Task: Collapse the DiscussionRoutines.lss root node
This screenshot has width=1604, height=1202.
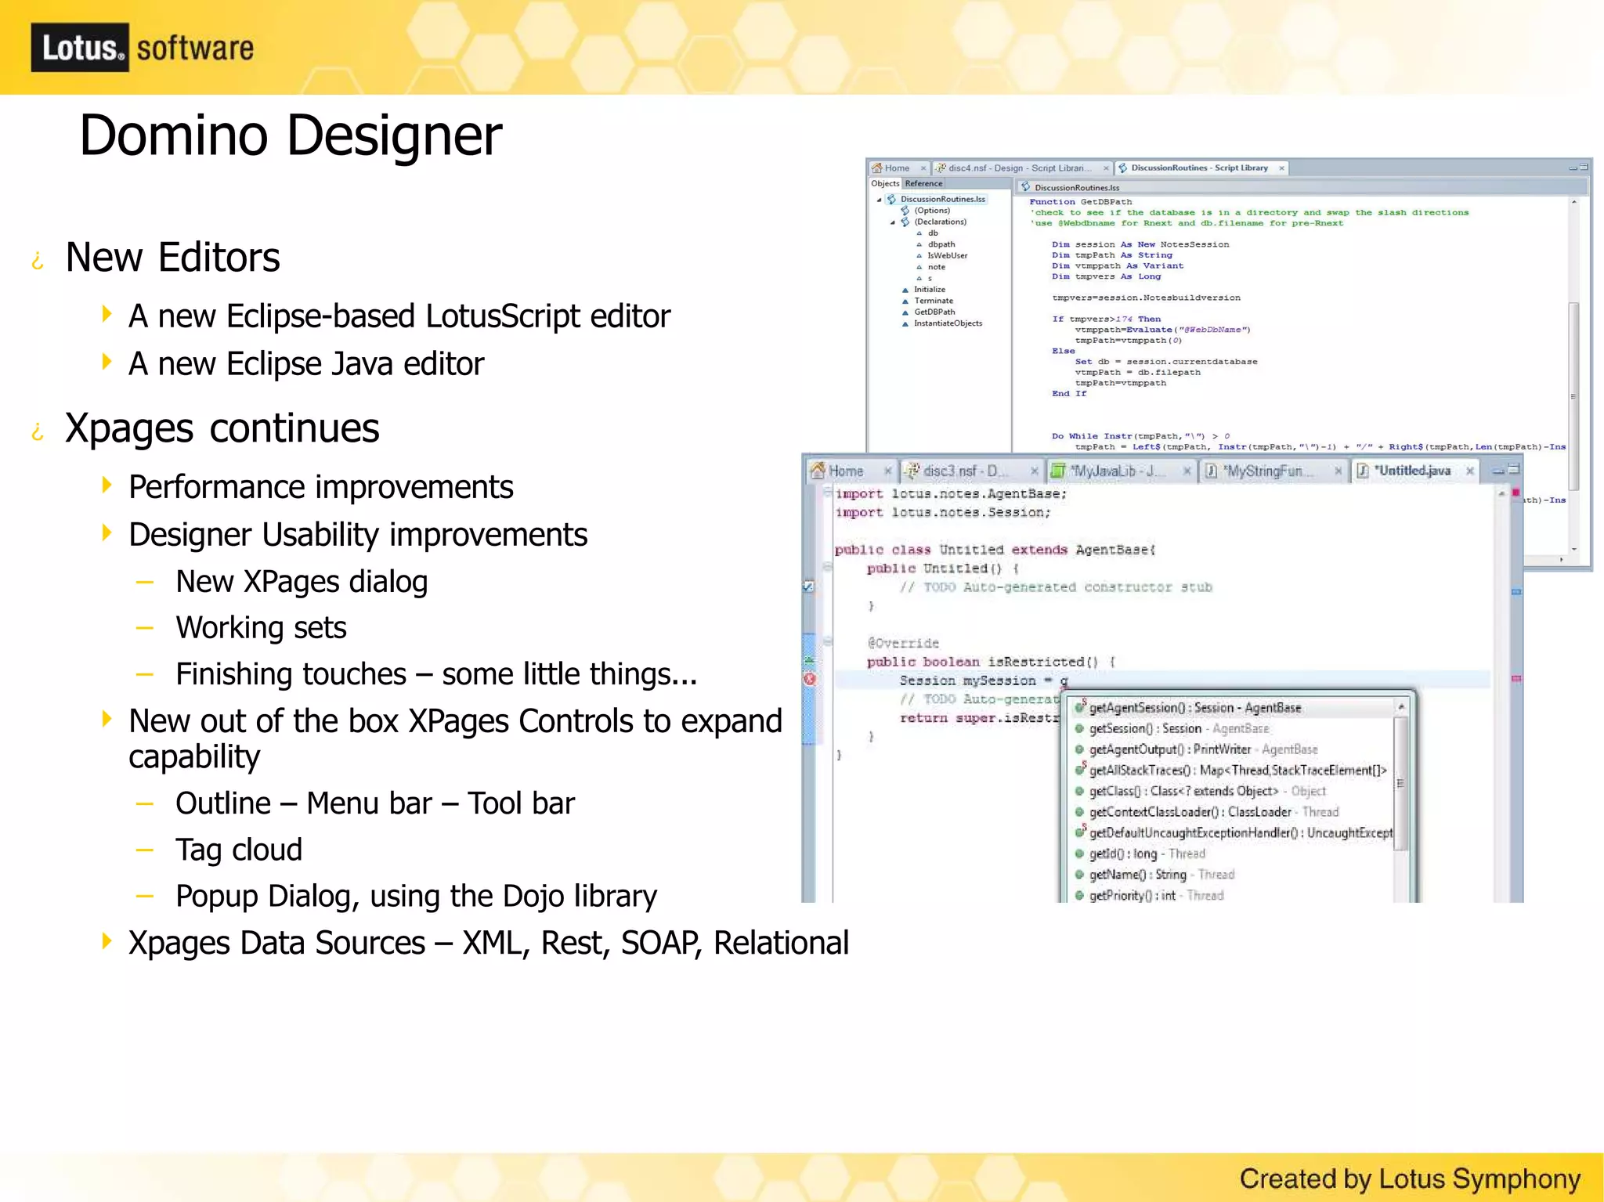Action: (879, 200)
